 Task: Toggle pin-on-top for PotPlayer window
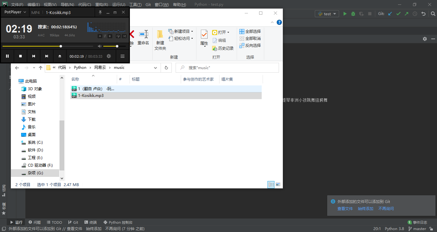100,12
